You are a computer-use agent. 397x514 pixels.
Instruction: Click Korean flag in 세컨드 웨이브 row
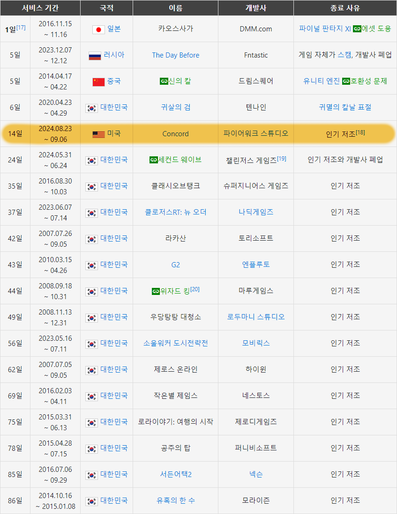(x=91, y=161)
